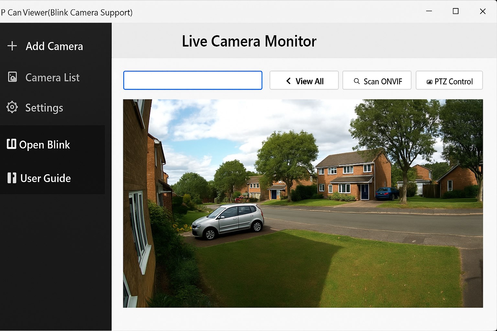This screenshot has width=497, height=331.
Task: Select the Add Camera menu option
Action: click(54, 46)
